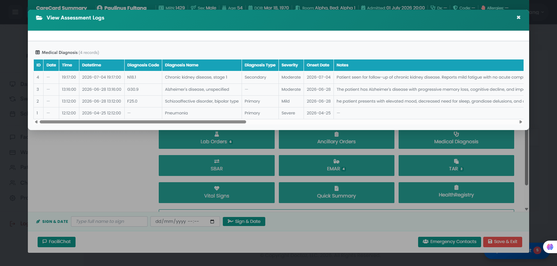Click the hamburger menu icon in background header
The image size is (557, 266).
pyautogui.click(x=15, y=12)
